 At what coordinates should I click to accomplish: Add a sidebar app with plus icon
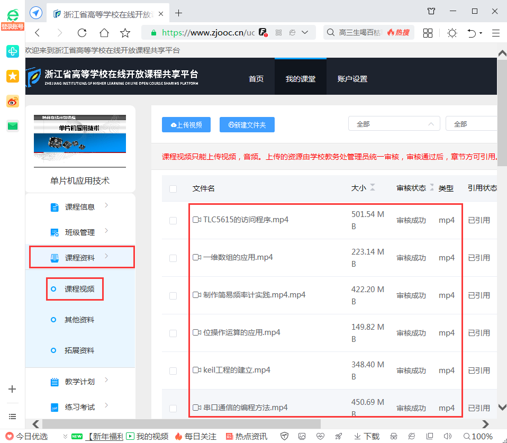(12, 389)
